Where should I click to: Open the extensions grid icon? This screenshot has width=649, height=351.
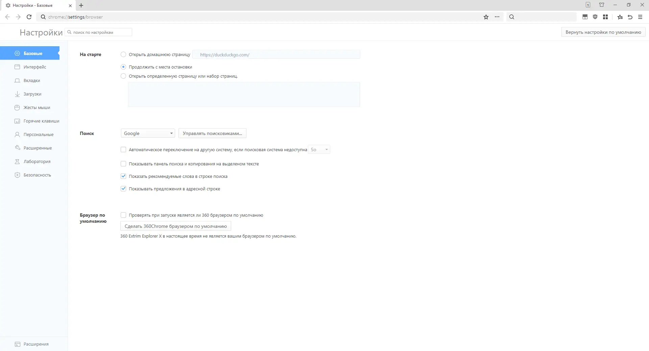(x=605, y=17)
